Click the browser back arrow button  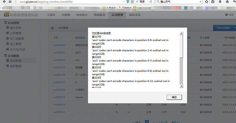point(4,2)
